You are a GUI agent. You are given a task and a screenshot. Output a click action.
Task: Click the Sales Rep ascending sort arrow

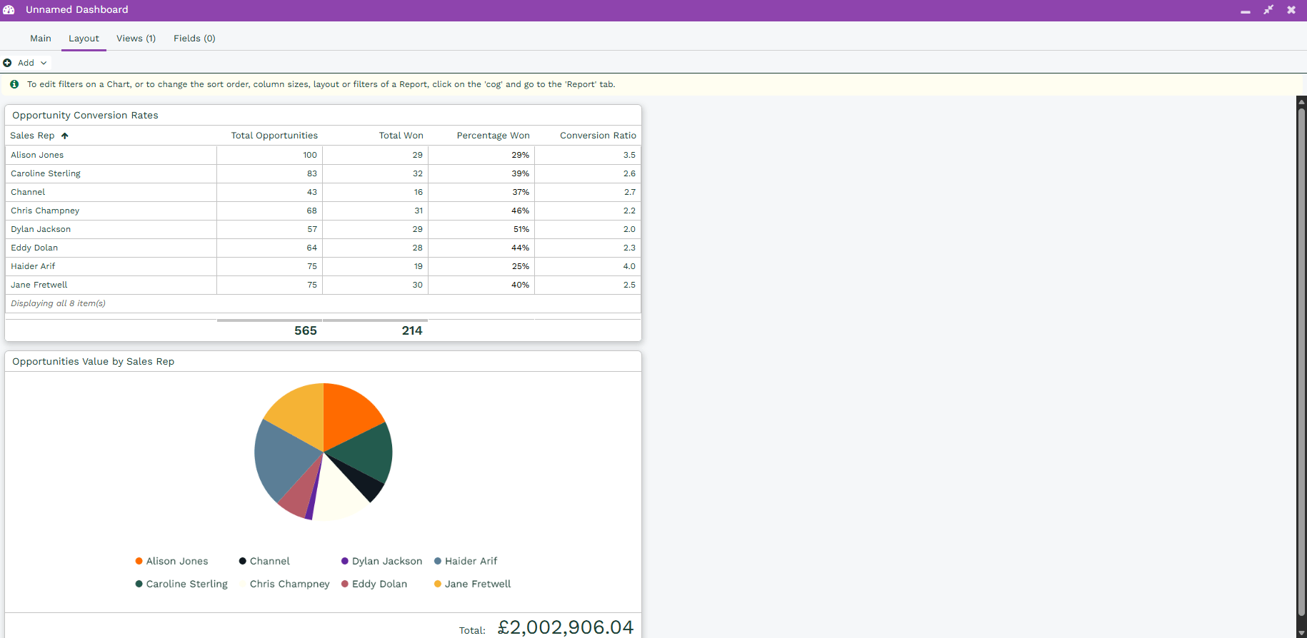(65, 136)
